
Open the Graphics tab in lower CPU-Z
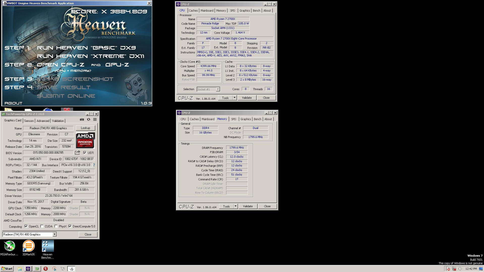coord(246,119)
